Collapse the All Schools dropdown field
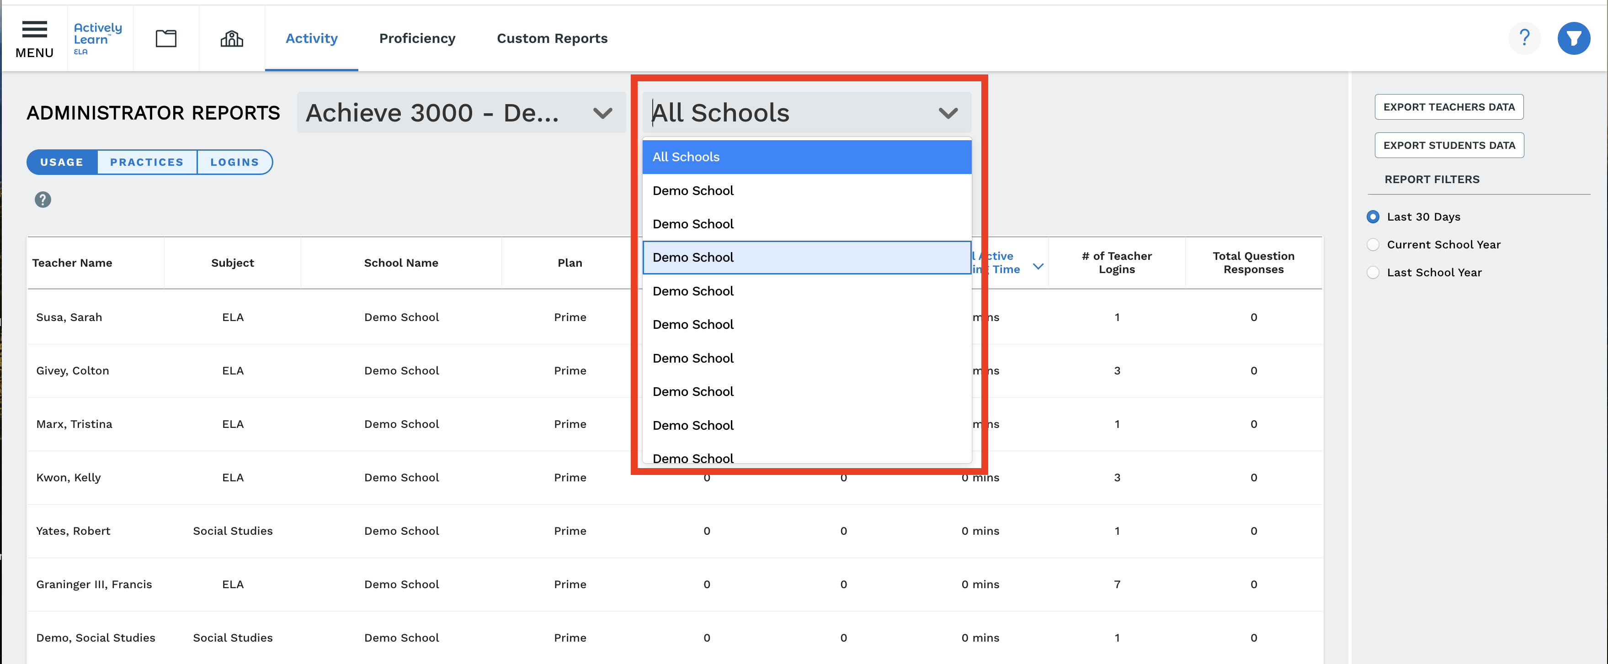 pyautogui.click(x=806, y=113)
